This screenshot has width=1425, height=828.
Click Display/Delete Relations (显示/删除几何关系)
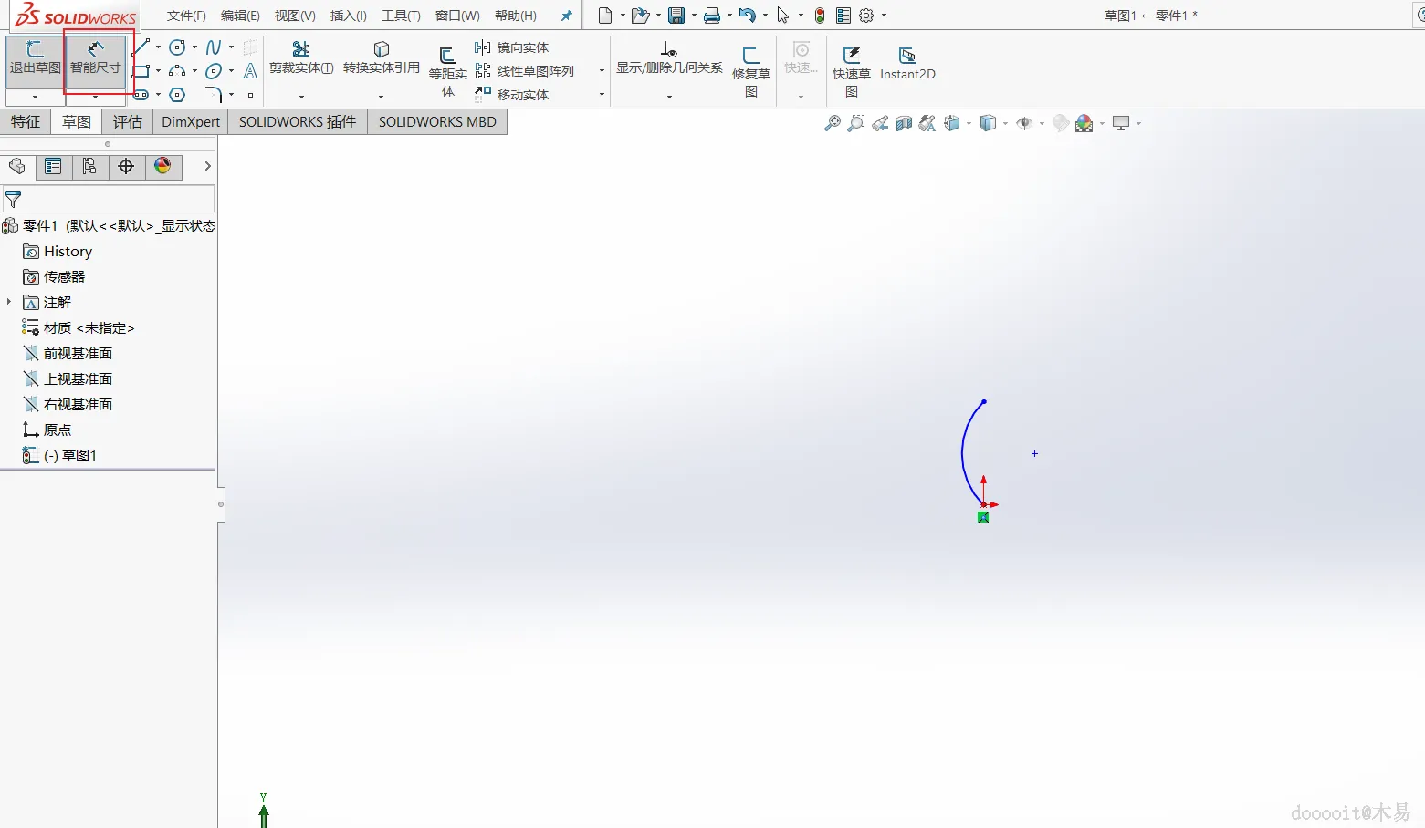pyautogui.click(x=669, y=58)
